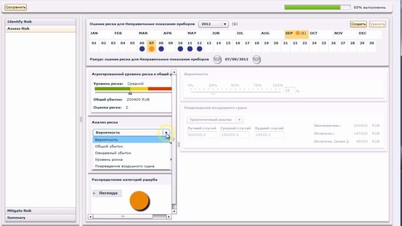Toggle the Анализ риска combo box arrow
The width and height of the screenshot is (402, 226).
(x=166, y=132)
